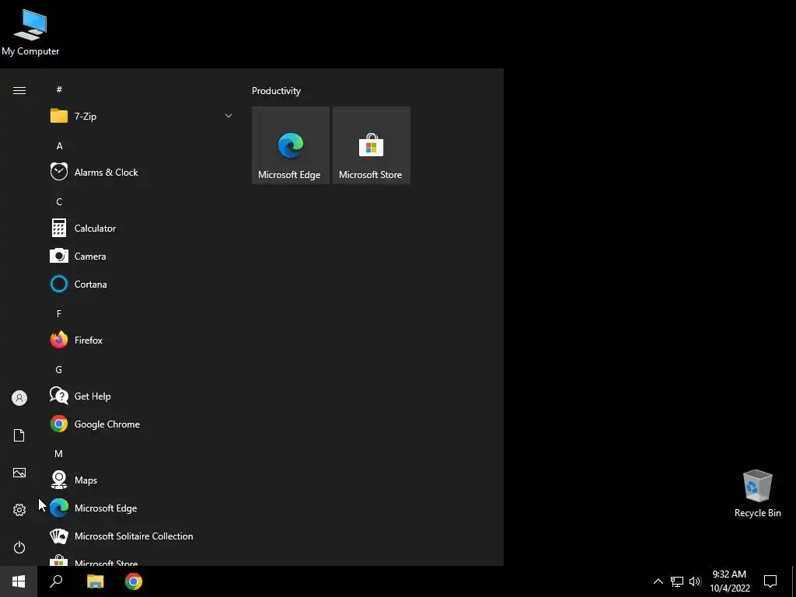796x597 pixels.
Task: Select the My Computer desktop icon
Action: (30, 33)
